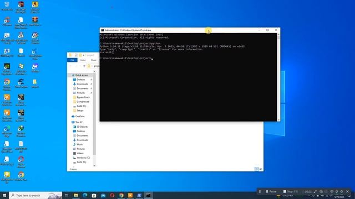Viewport: 355px width, 199px height.
Task: Toggle the recorder webcam icon
Action: [x=332, y=192]
